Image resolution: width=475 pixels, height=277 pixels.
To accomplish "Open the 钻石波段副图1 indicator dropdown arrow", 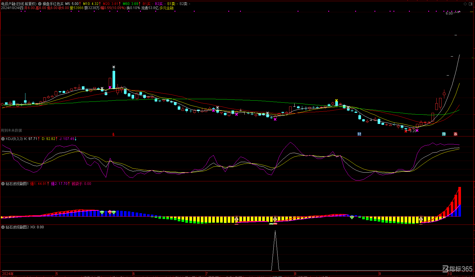I will [x=3, y=184].
